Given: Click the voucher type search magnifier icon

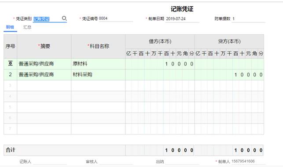Looking at the screenshot, I should coord(64,18).
